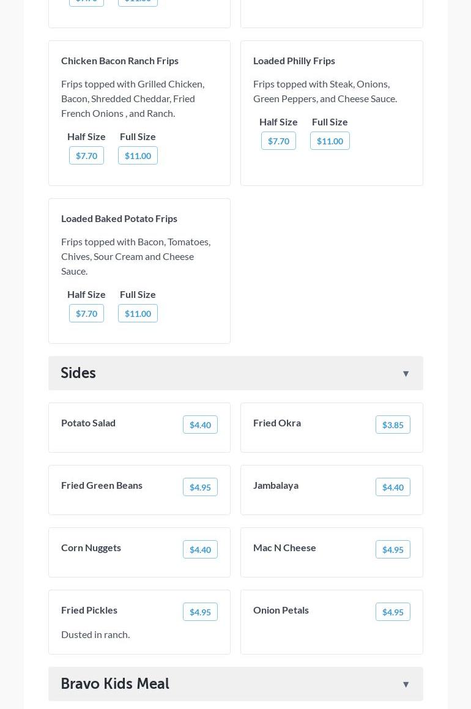
Task: Click the Bravo Kids Meal heading
Action: pyautogui.click(x=115, y=684)
